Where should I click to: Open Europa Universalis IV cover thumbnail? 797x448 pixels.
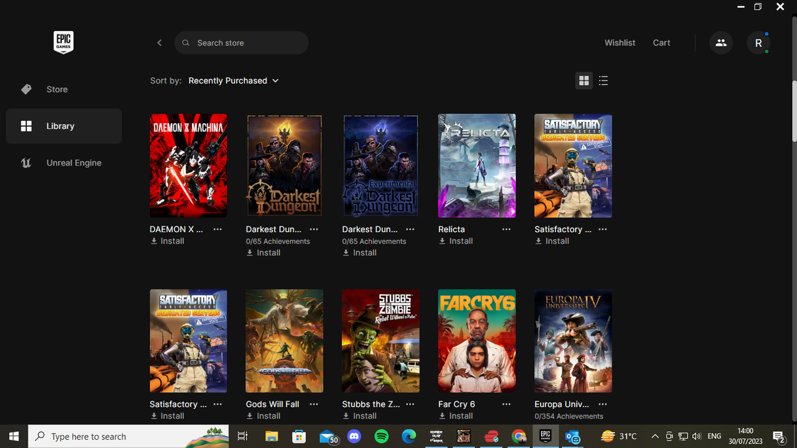573,341
